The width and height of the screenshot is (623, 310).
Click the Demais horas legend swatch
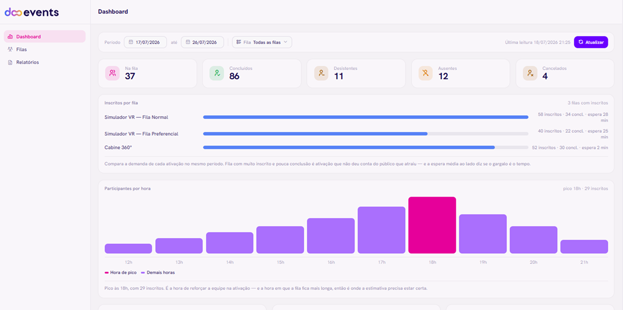(143, 272)
